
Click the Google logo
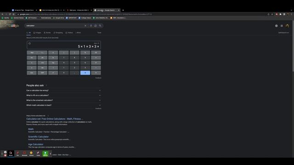[x=14, y=26]
